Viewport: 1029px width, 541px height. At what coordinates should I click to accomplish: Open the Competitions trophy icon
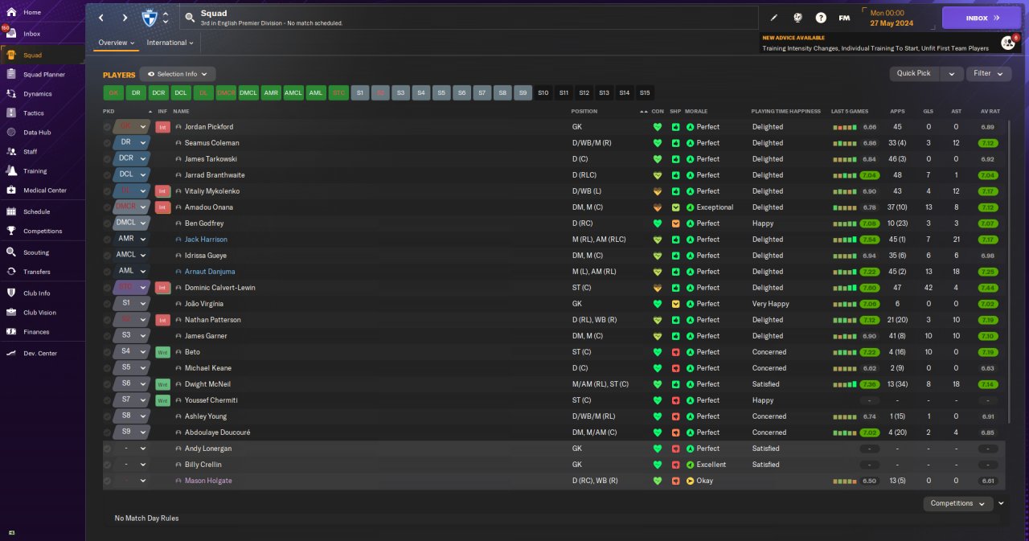[x=11, y=231]
